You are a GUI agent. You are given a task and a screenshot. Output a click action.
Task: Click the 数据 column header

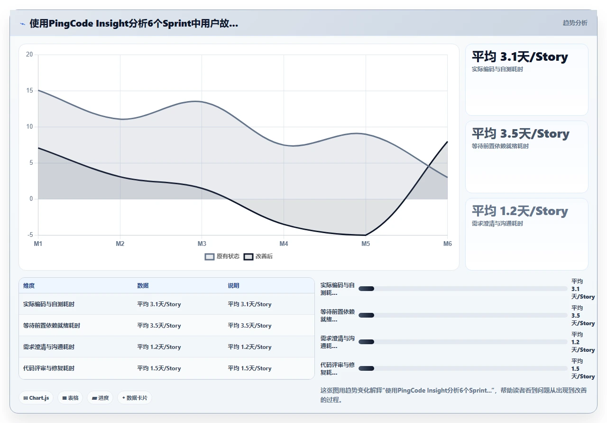[143, 286]
